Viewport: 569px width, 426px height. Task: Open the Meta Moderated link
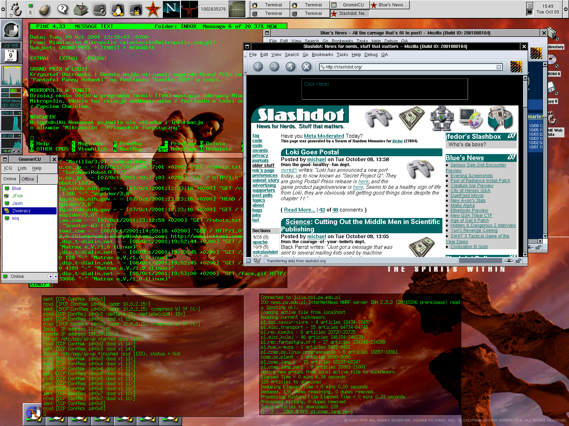click(x=324, y=136)
